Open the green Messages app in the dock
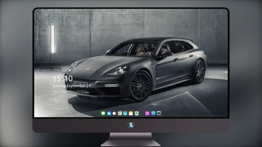This screenshot has width=262, height=147. [x=103, y=113]
